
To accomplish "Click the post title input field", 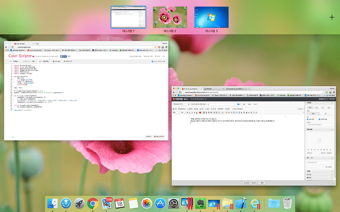I will (213, 104).
